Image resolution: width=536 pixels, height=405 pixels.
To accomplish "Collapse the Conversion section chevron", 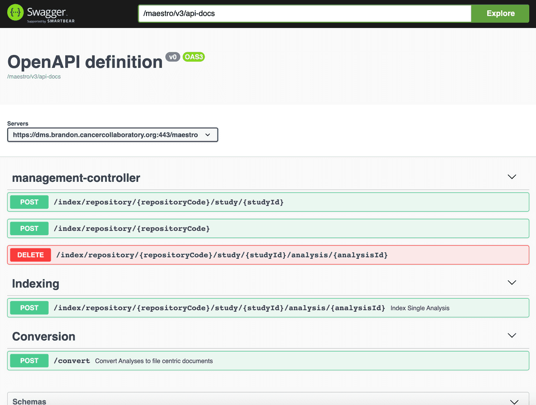I will coord(512,336).
